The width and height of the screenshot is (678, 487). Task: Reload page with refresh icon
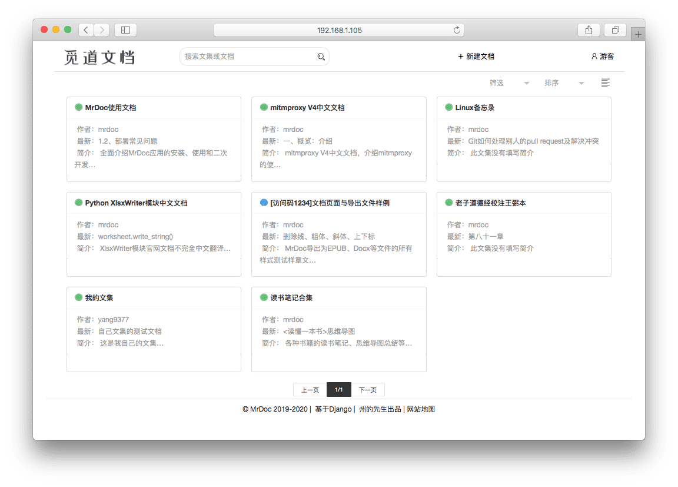(457, 30)
